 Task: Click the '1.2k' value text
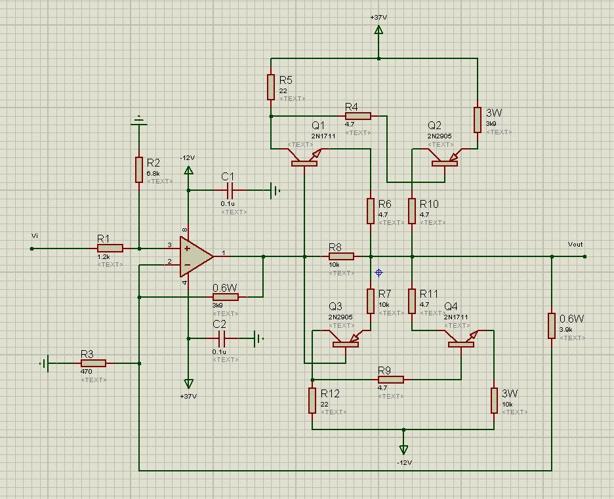(104, 257)
